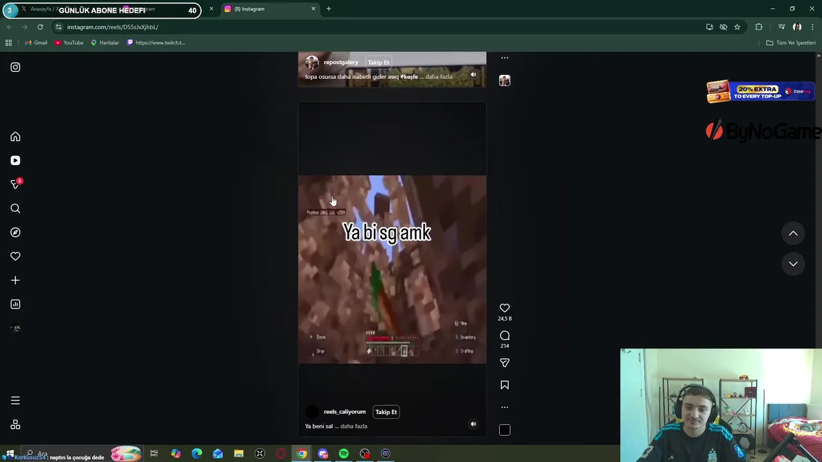Open the twitch.tv bookmark
Image resolution: width=822 pixels, height=462 pixels.
tap(156, 43)
